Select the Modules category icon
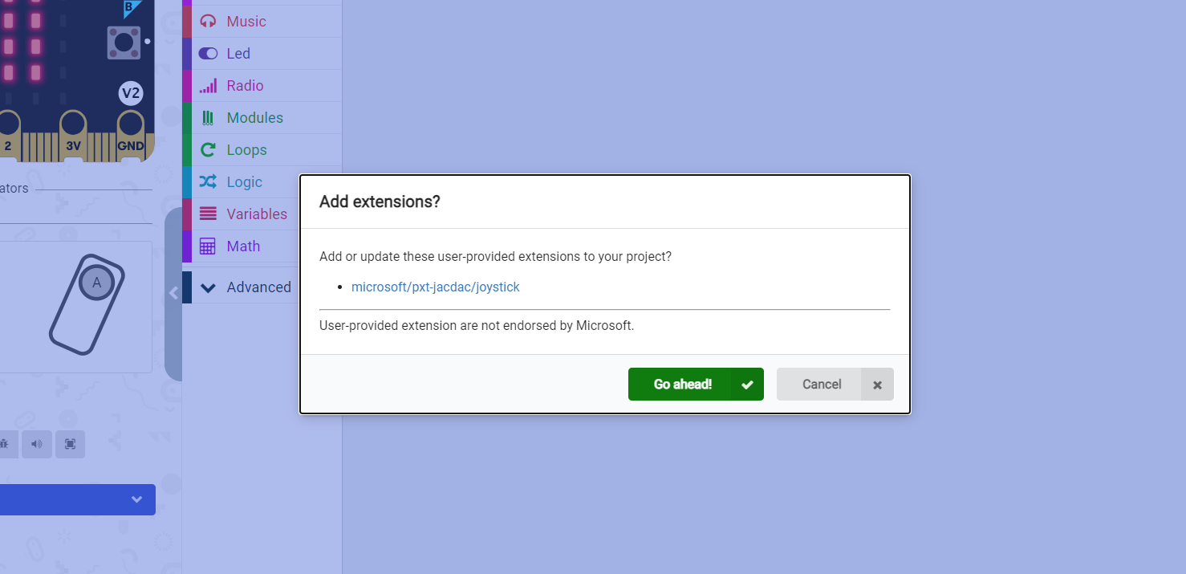This screenshot has width=1186, height=574. (209, 117)
